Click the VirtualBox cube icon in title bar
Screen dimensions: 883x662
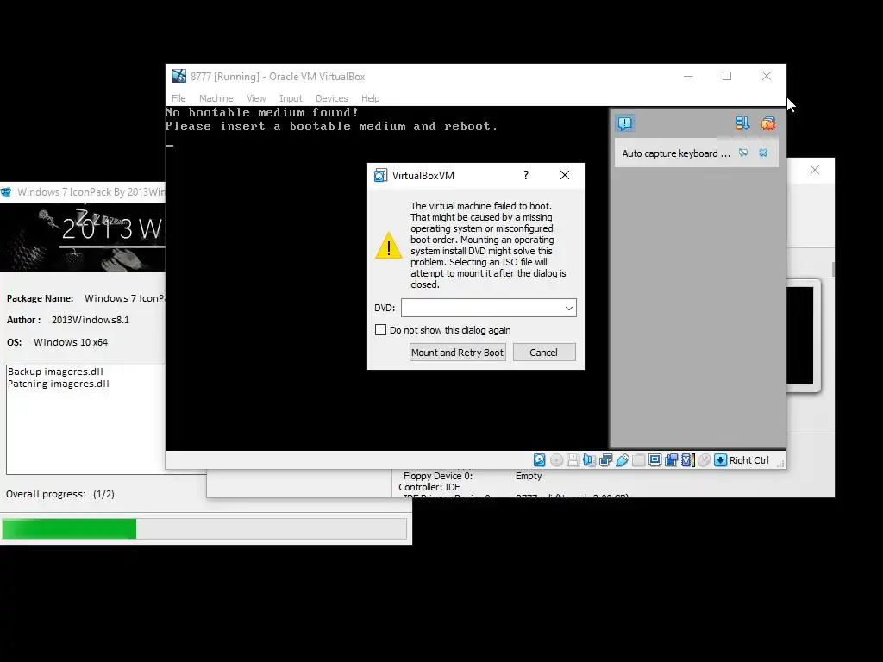click(179, 76)
